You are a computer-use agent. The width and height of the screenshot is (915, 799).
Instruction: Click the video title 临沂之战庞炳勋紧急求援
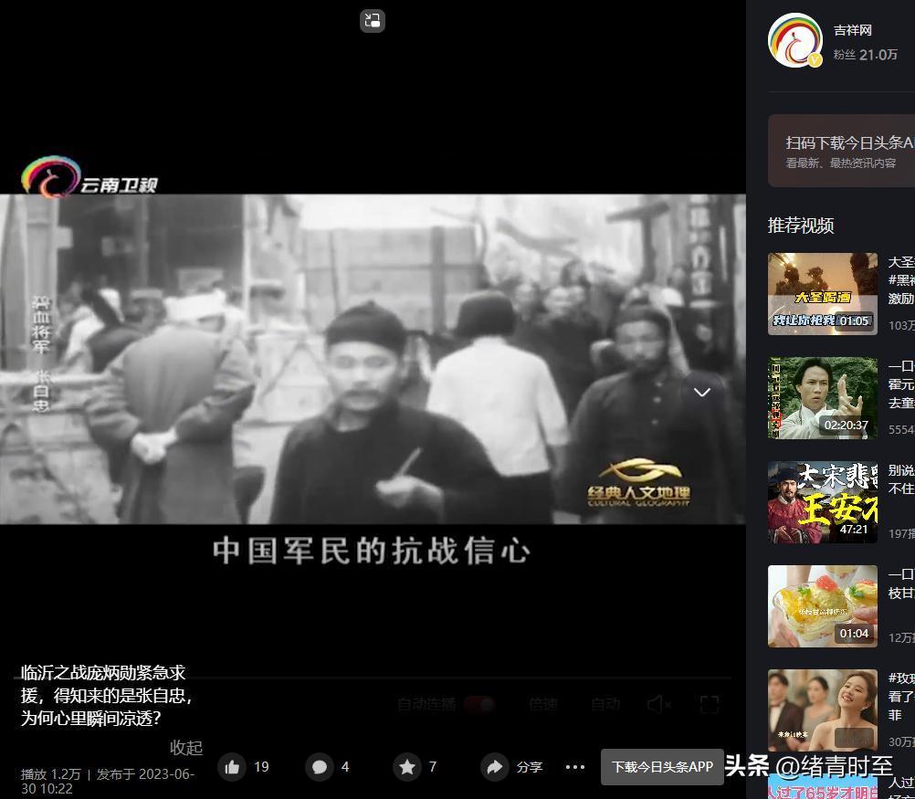(x=108, y=695)
